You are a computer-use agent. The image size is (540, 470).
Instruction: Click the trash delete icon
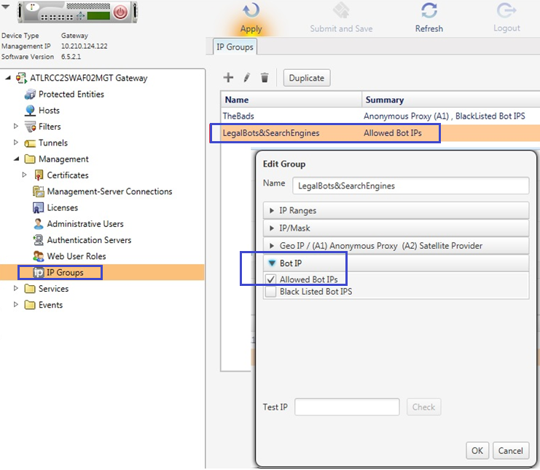click(x=265, y=78)
